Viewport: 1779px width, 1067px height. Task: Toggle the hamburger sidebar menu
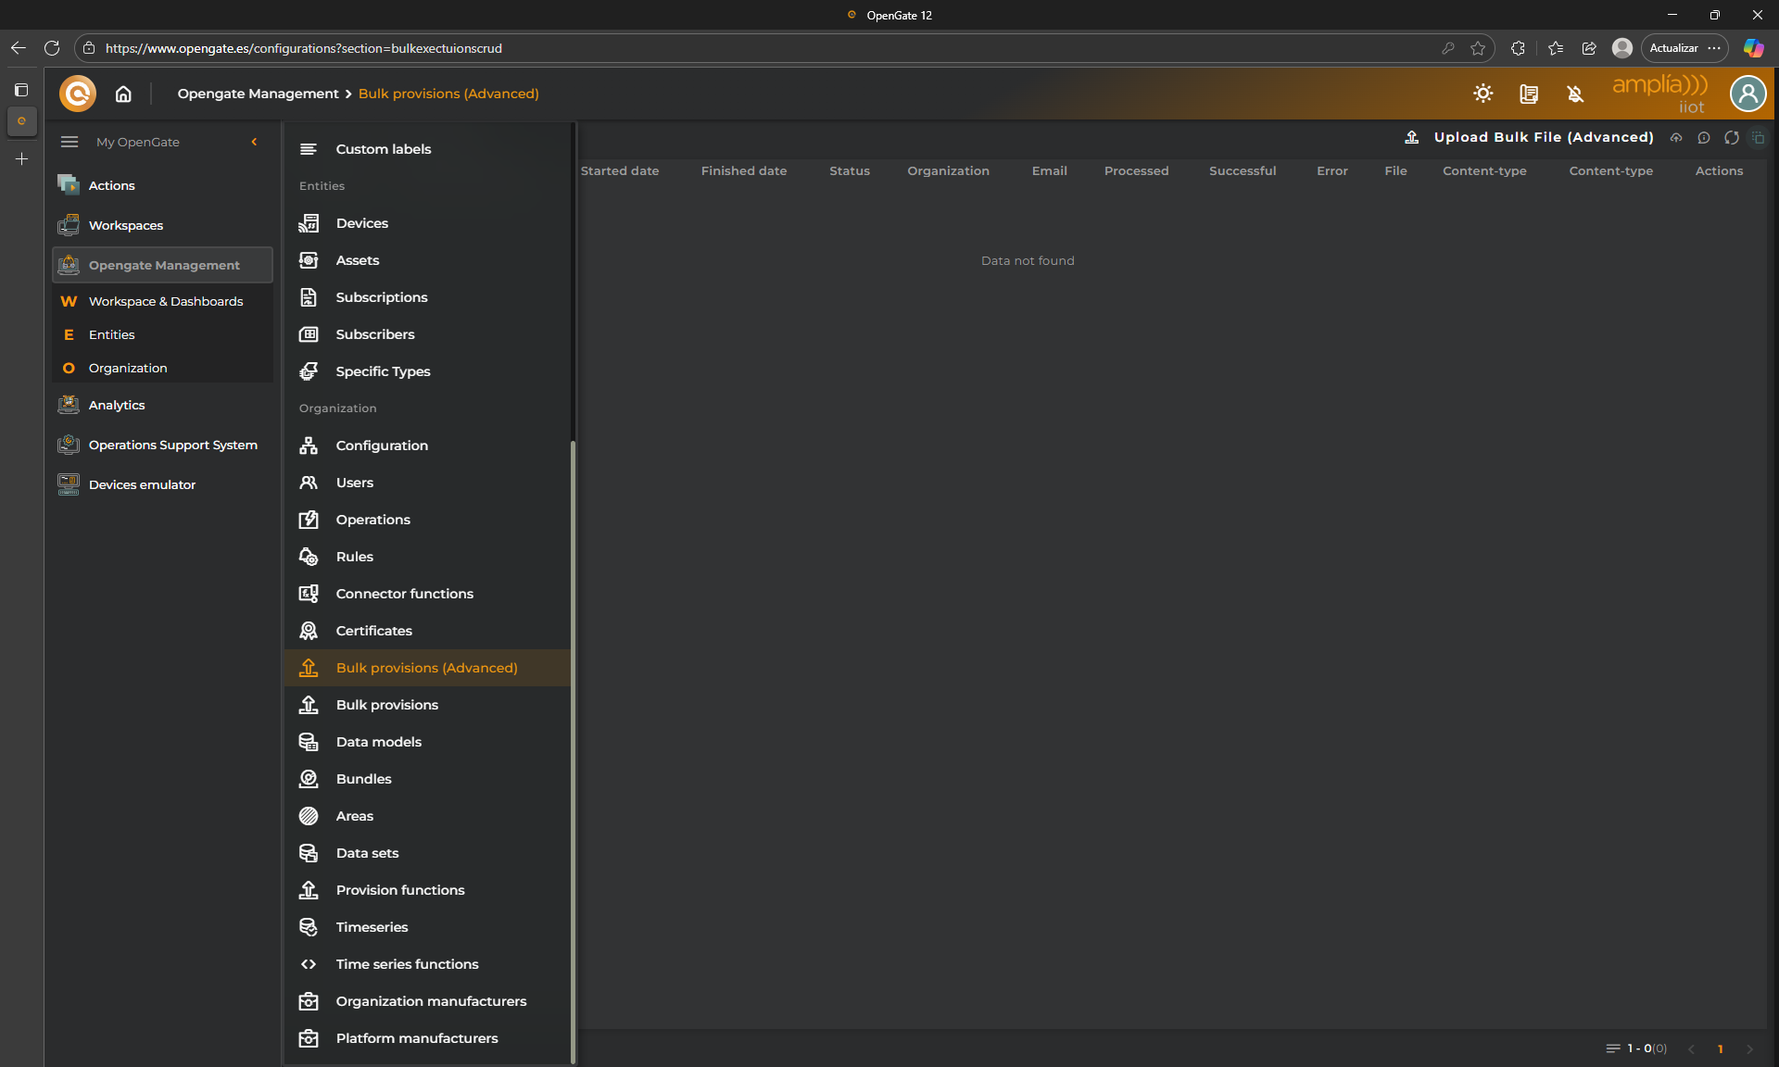point(69,142)
